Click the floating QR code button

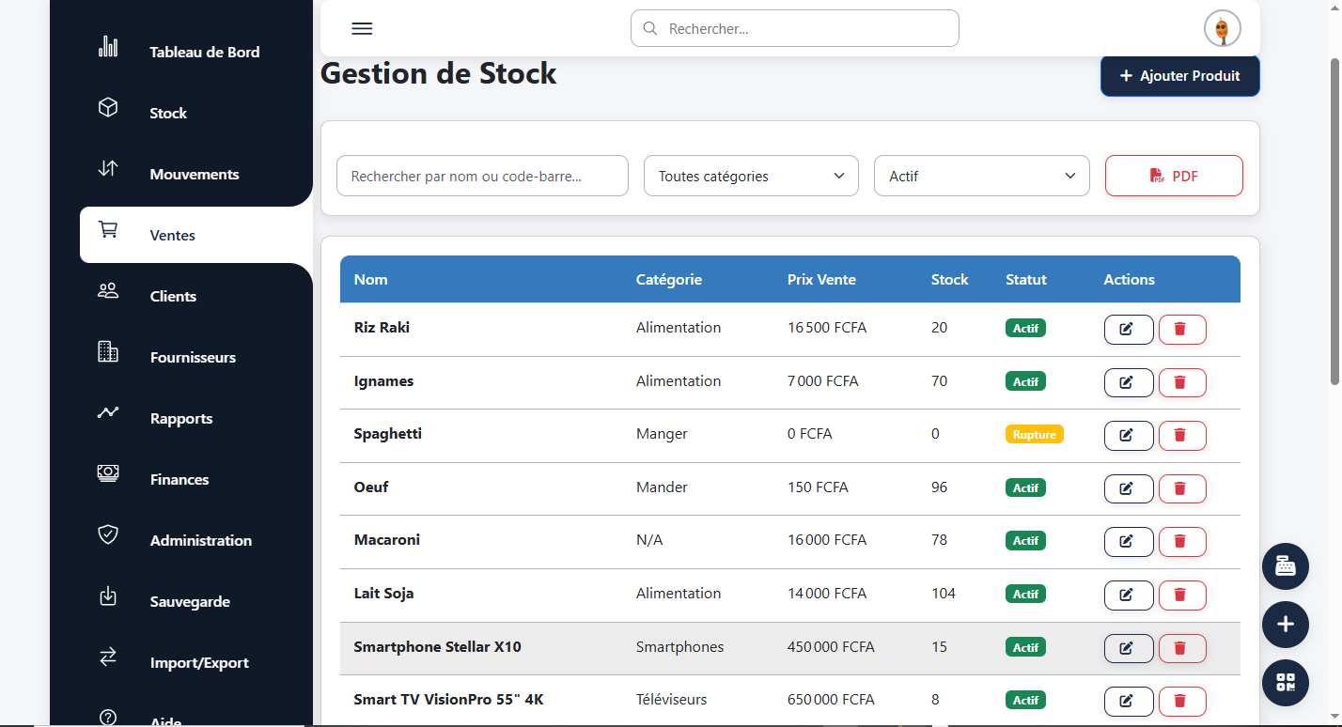click(1286, 683)
